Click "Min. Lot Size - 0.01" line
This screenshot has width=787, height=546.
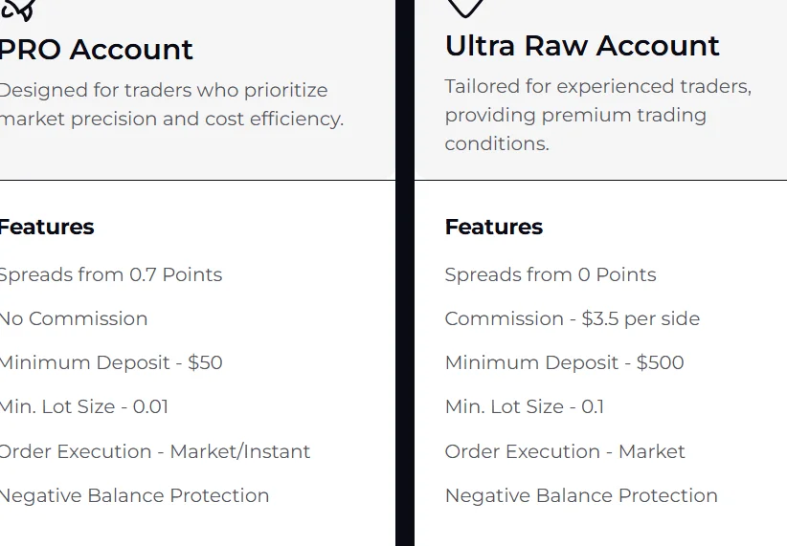pos(83,406)
